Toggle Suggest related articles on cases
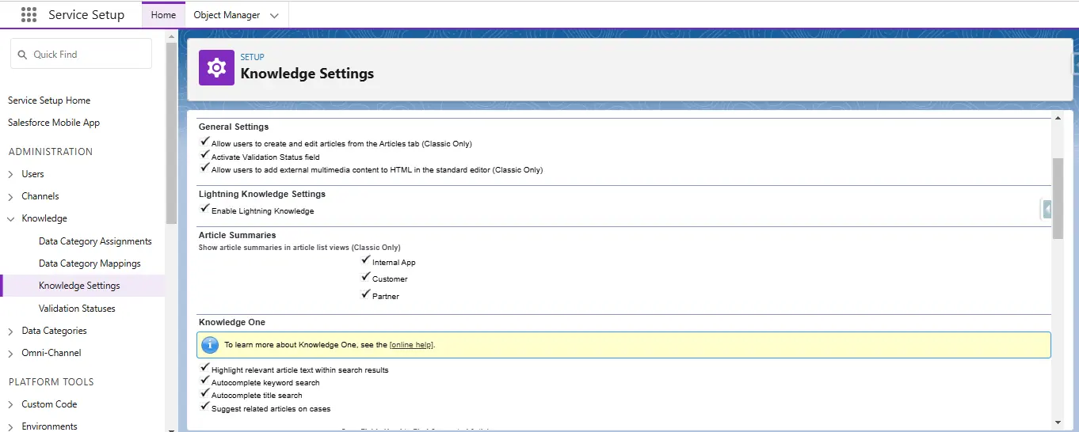Screen dimensions: 1079x432 205,407
